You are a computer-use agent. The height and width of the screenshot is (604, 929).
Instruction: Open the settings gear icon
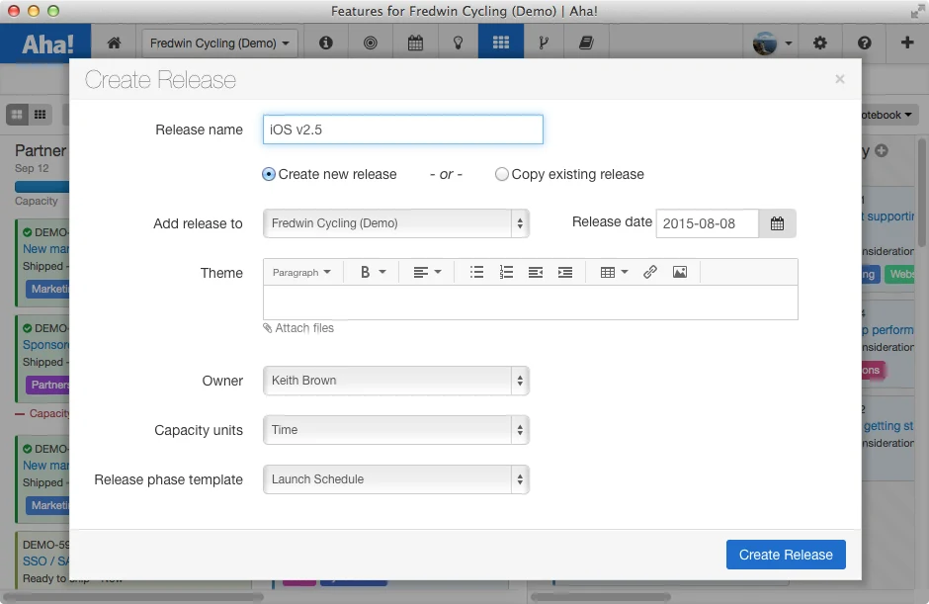point(820,43)
